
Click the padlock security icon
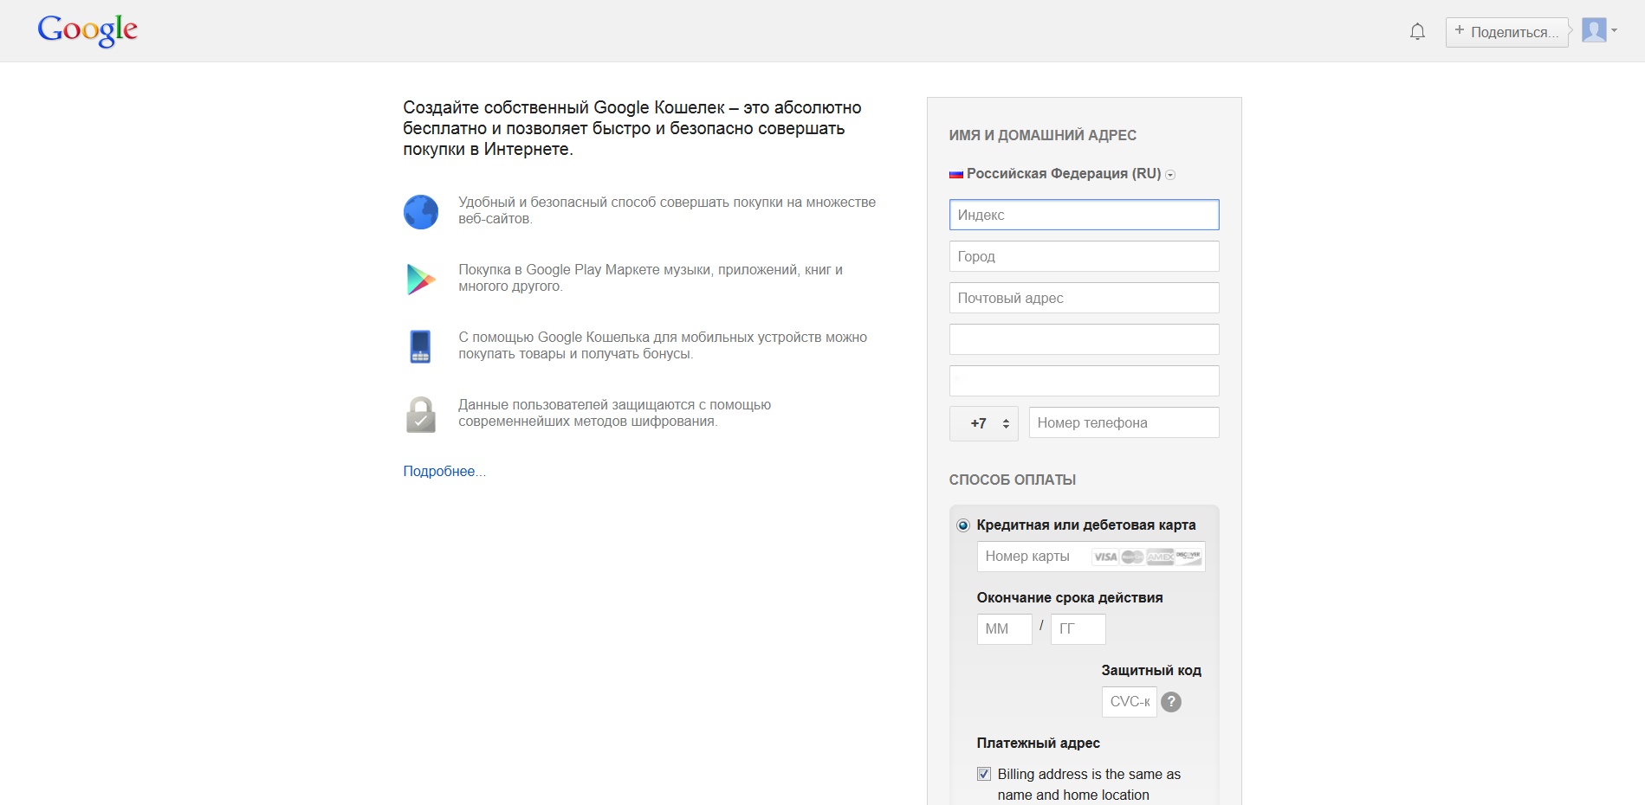point(421,415)
